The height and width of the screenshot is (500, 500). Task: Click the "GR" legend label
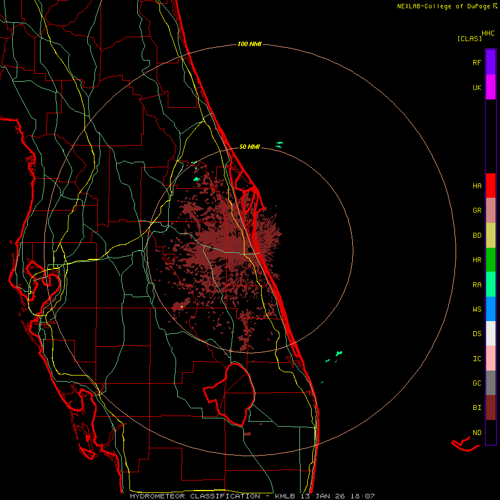tap(477, 211)
